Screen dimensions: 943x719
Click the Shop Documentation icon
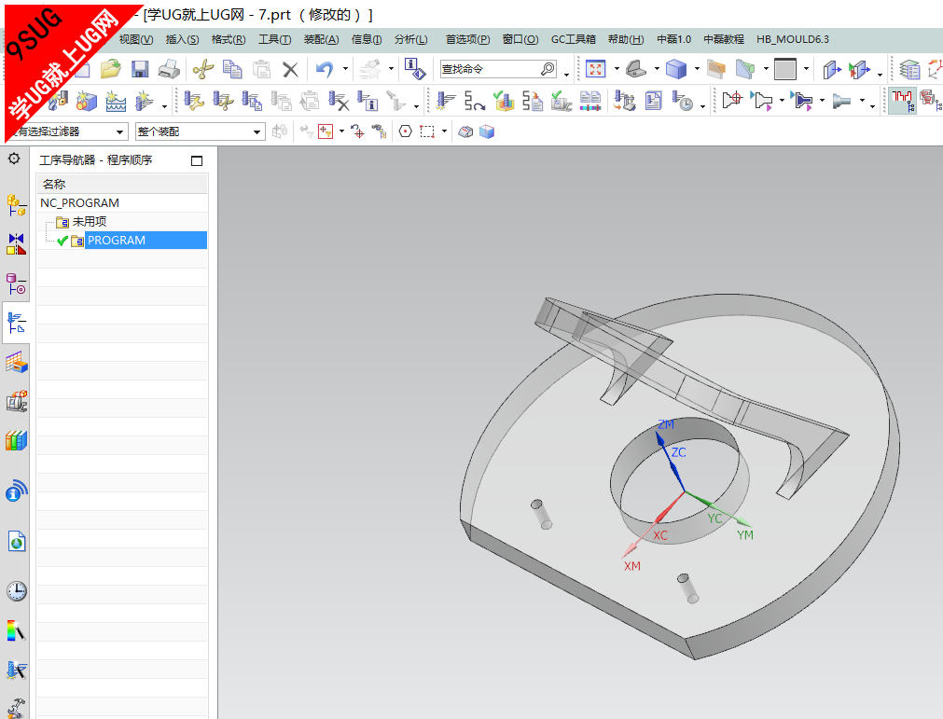tap(653, 101)
